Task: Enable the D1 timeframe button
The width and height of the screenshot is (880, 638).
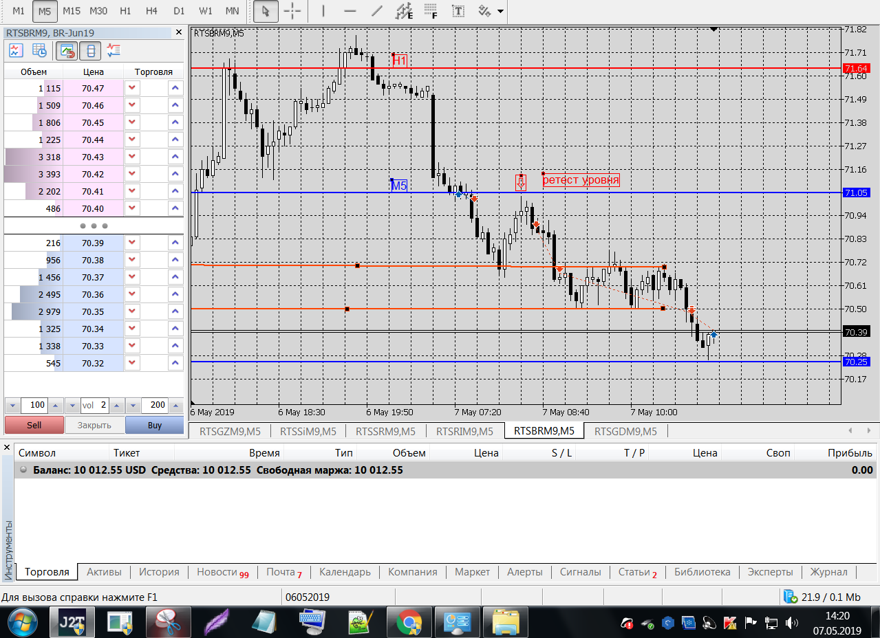Action: pos(179,11)
